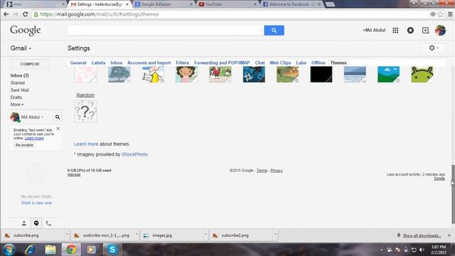The image size is (455, 256).
Task: Open Windows Start button
Action: [9, 250]
